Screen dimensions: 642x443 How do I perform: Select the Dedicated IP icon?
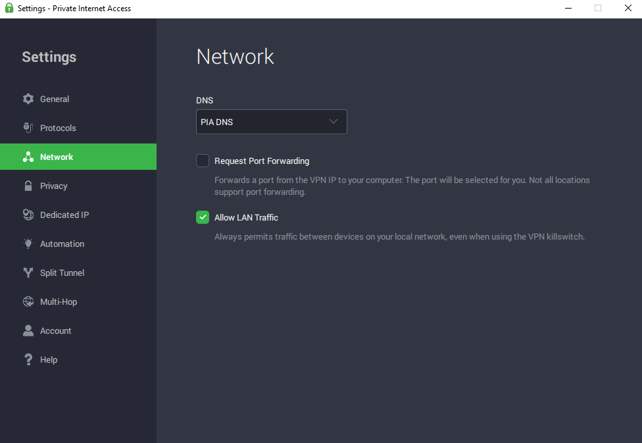pyautogui.click(x=28, y=215)
